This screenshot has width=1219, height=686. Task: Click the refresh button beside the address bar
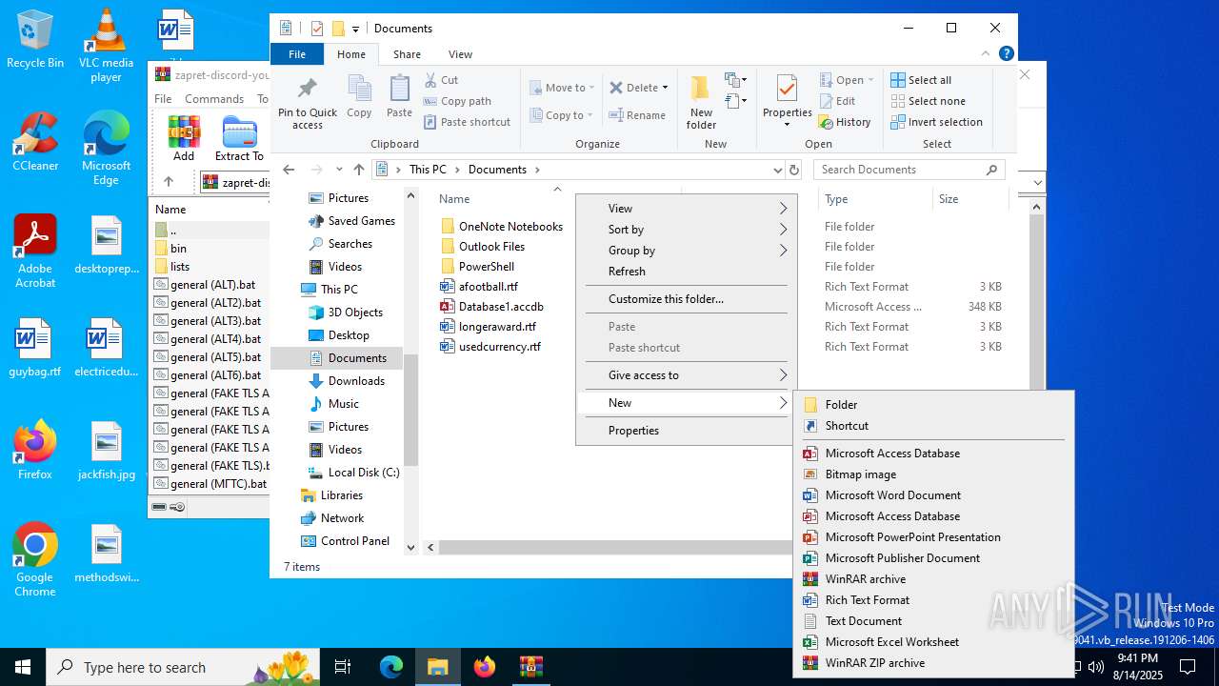pyautogui.click(x=795, y=170)
